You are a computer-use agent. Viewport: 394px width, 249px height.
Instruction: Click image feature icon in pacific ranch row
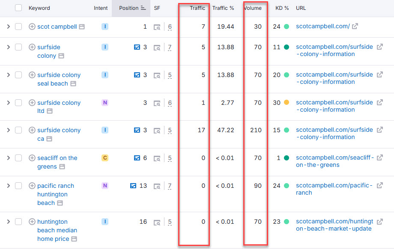[x=133, y=186]
